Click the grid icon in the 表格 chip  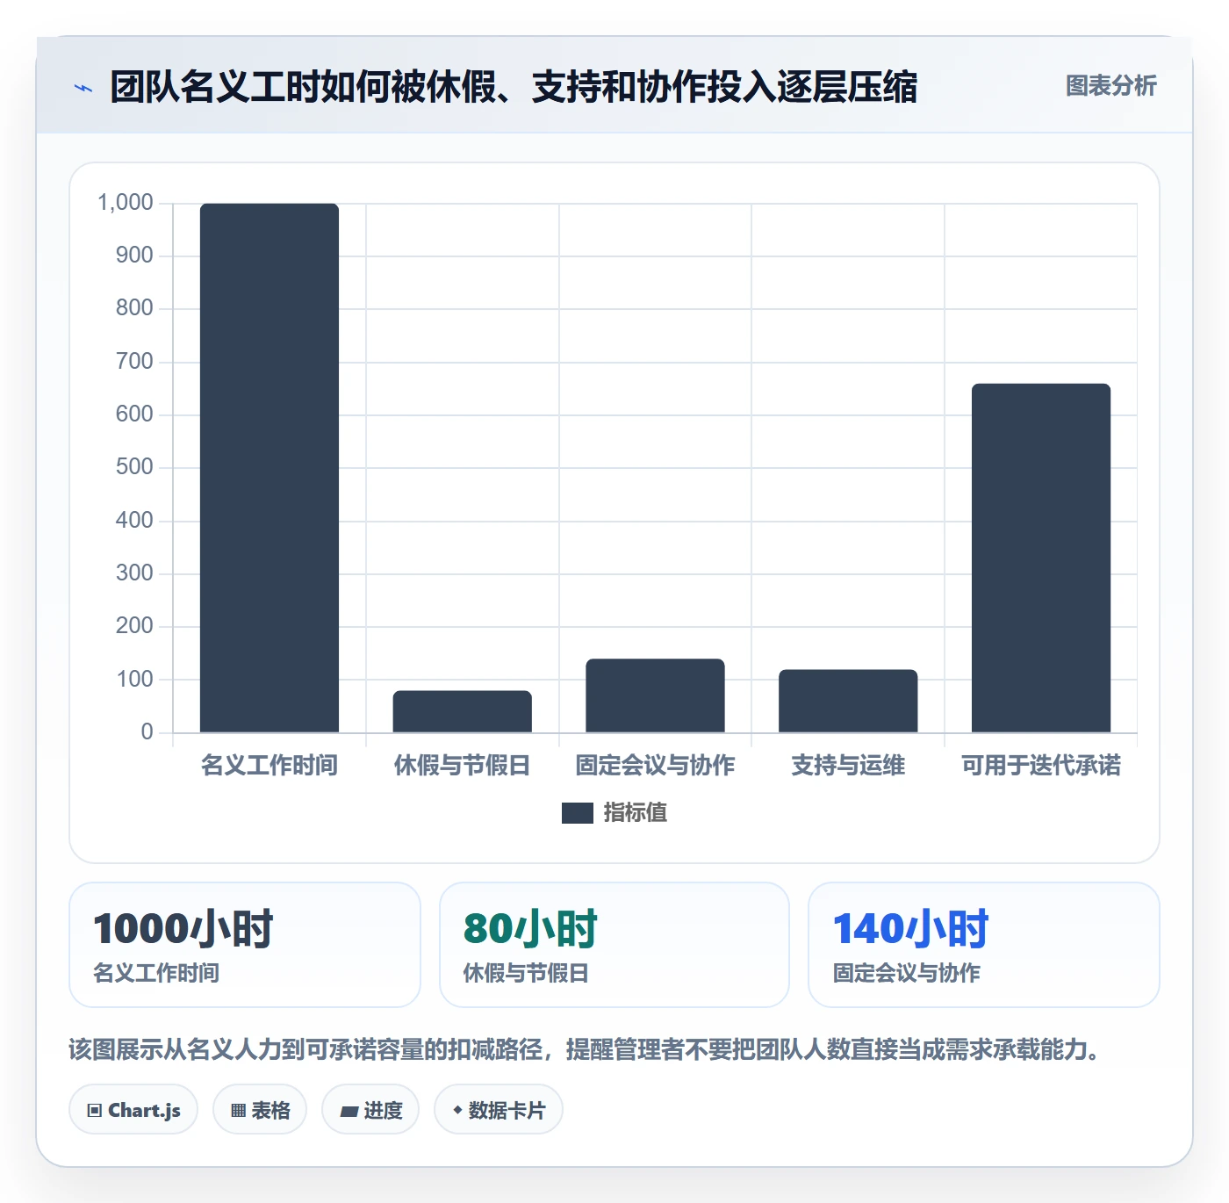[x=238, y=1111]
